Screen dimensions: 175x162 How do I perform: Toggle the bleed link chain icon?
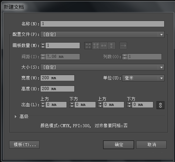tap(160, 105)
